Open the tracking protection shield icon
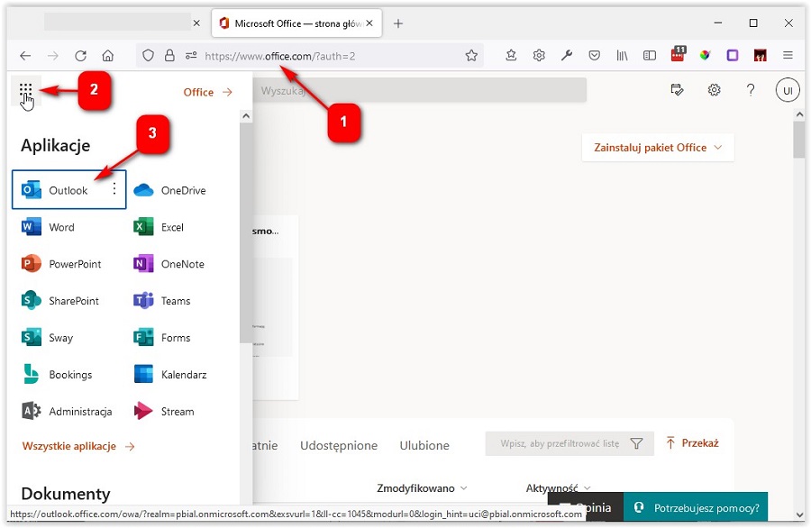This screenshot has height=528, width=811. pos(148,55)
